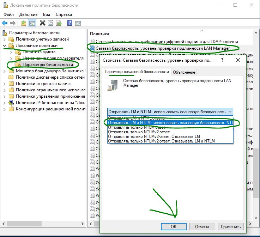The width and height of the screenshot is (260, 237).
Task: Click the OK button
Action: [174, 226]
